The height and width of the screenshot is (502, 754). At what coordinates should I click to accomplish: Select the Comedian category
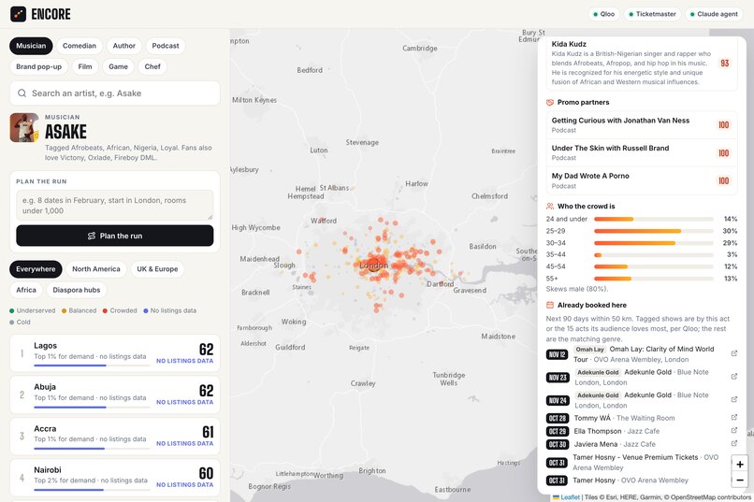pyautogui.click(x=80, y=46)
